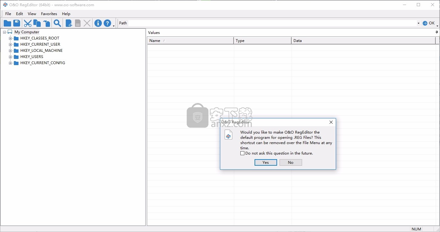The image size is (440, 232).
Task: Click the Paste toolbar icon
Action: 46,23
